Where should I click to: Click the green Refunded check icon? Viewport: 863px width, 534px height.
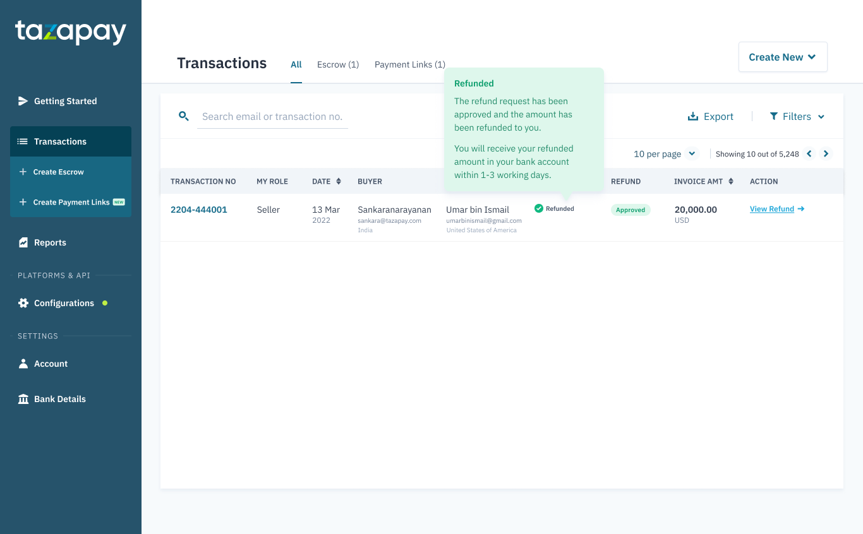[539, 208]
